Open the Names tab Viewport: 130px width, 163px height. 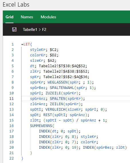tap(27, 17)
